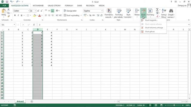Viewport: 191px width, 107px height.
Task: Click the percent style icon
Action: [x=90, y=15]
